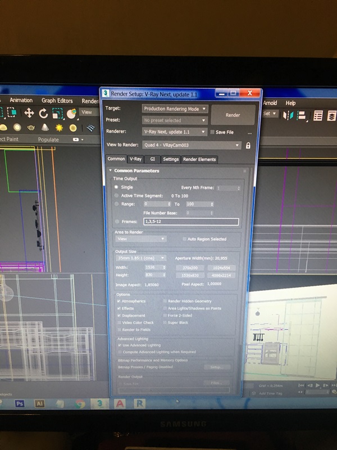Screen dimensions: 337x450
Task: Open AutoCAD from the taskbar
Action: [120, 404]
